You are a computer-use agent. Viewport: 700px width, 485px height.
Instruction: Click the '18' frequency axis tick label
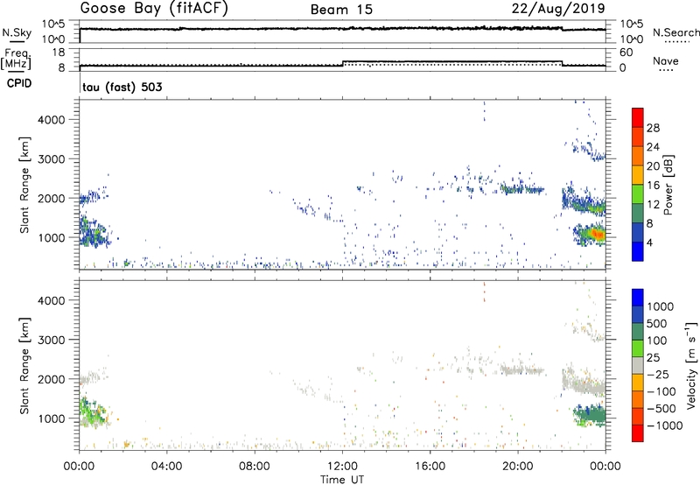59,53
